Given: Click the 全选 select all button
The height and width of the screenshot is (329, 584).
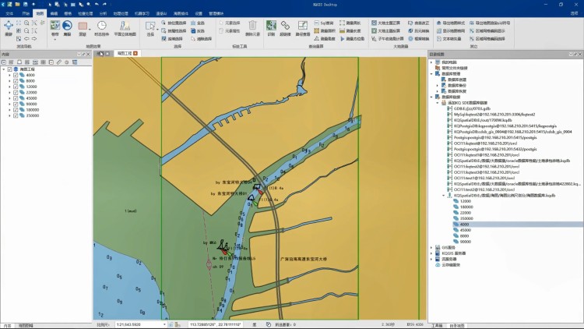Looking at the screenshot, I should 198,23.
